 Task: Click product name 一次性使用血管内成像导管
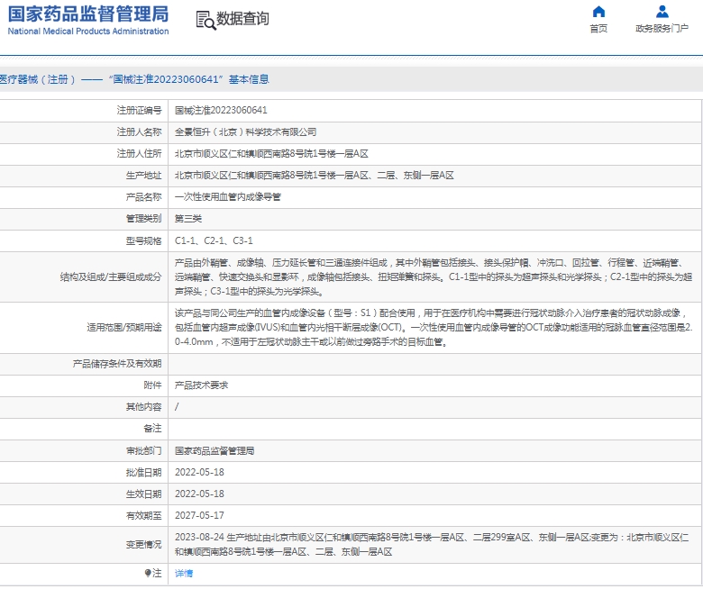pos(228,197)
